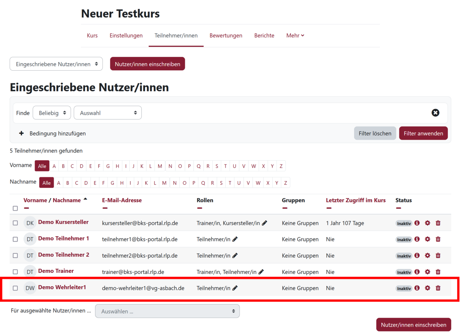Open gear settings for Demo Trainer enrolment
This screenshot has height=334, width=466.
428,272
